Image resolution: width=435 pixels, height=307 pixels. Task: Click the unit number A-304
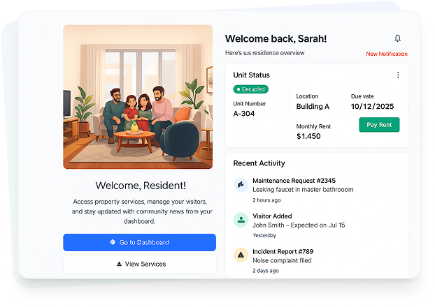[x=244, y=114]
